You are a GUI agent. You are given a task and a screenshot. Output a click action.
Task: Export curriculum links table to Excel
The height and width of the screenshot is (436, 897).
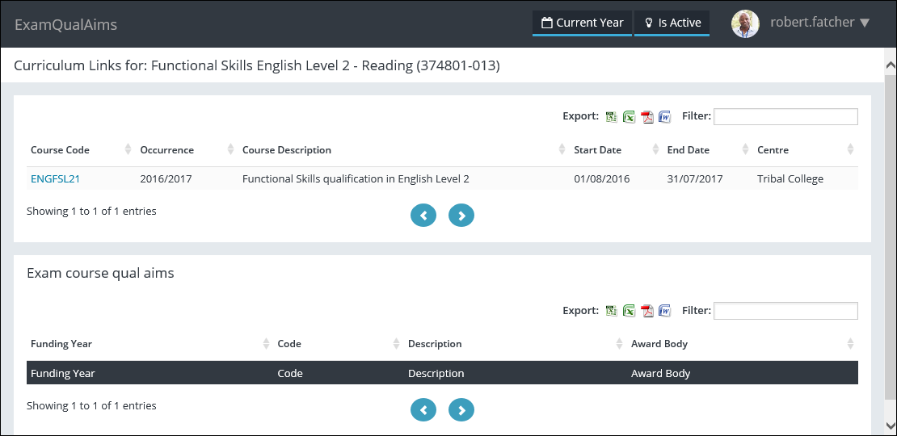(x=629, y=117)
